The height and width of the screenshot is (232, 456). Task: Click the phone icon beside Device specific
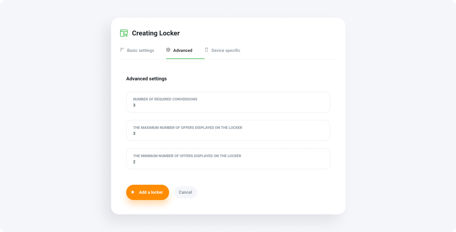coord(206,50)
